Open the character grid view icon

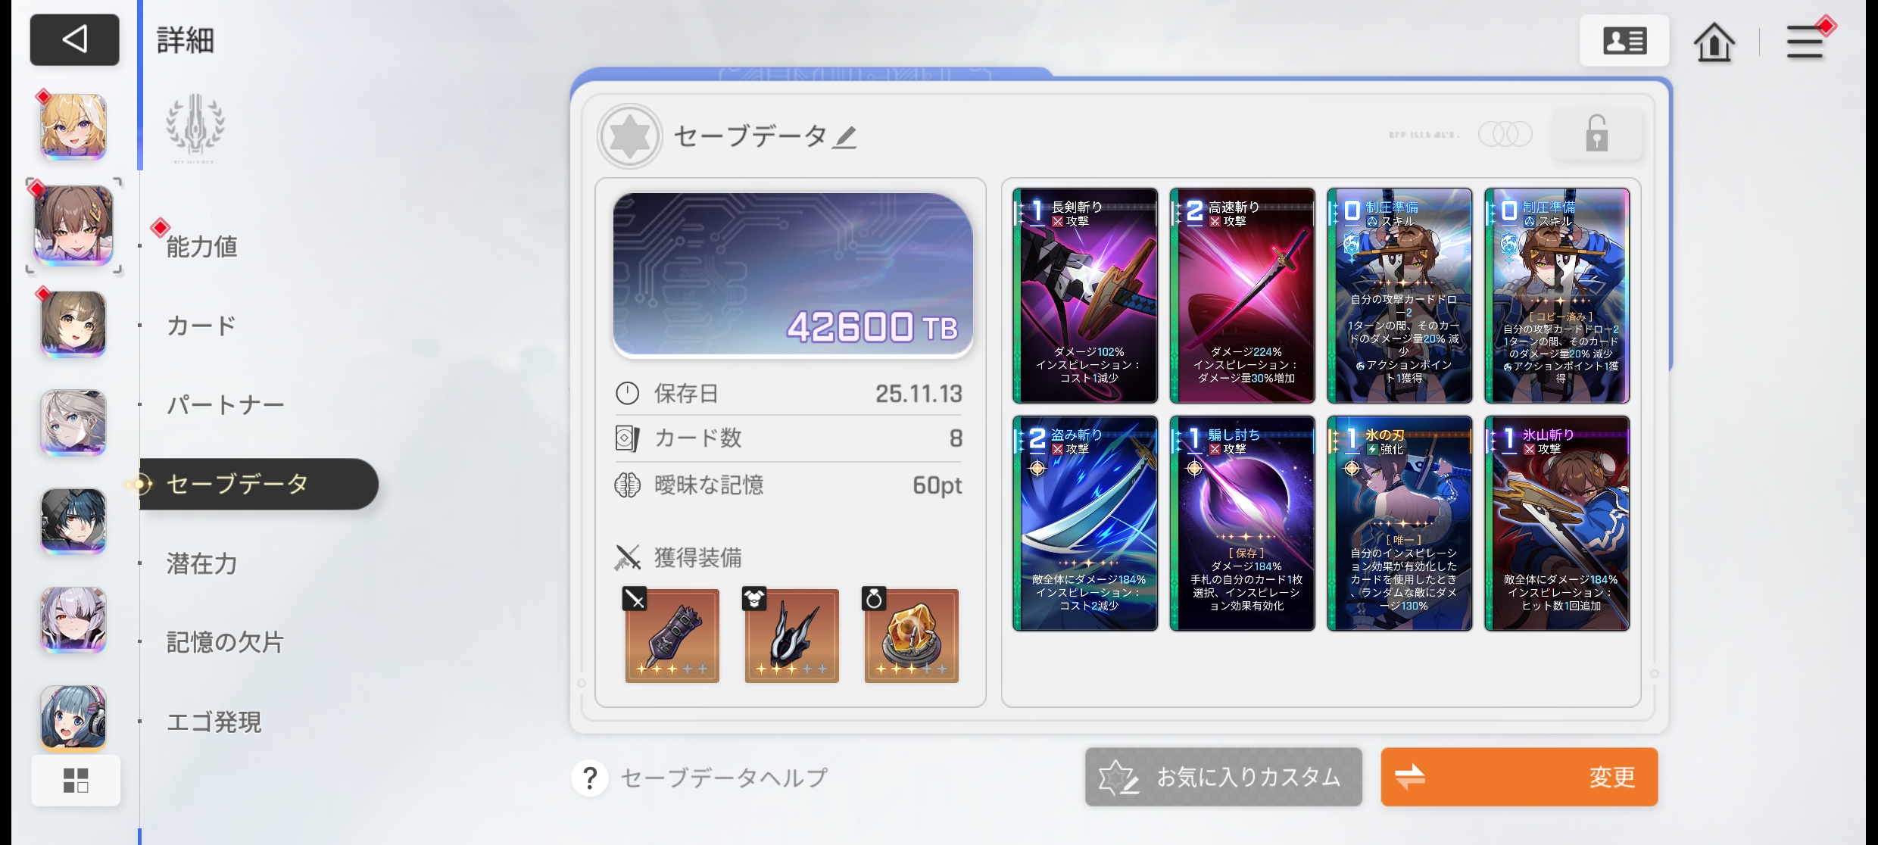click(x=76, y=780)
